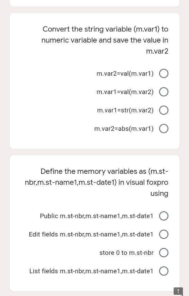Click the partially visible card at top
The height and width of the screenshot is (296, 189).
tap(94, 3)
